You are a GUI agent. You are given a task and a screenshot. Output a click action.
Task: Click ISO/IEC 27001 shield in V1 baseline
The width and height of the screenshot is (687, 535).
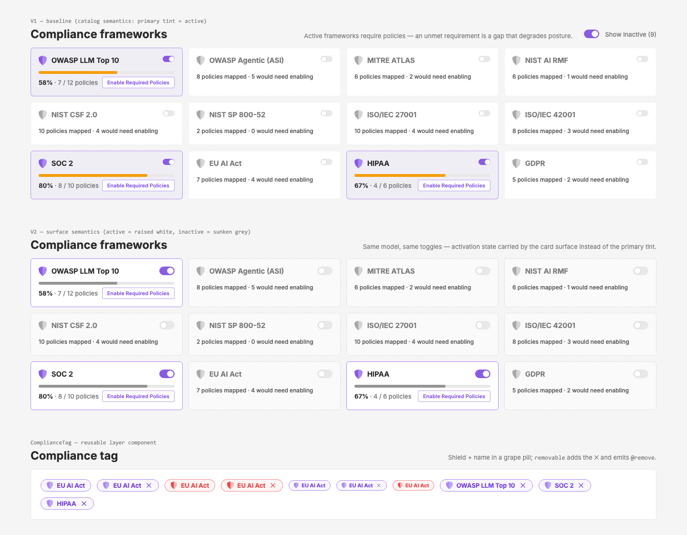click(x=359, y=115)
